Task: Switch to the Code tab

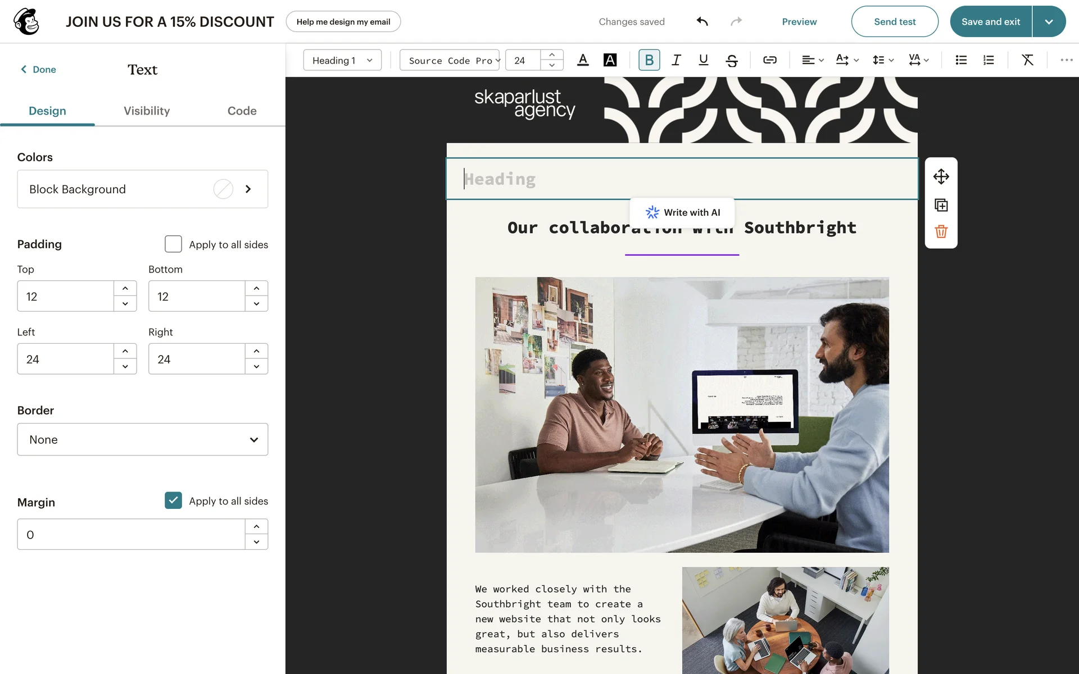Action: tap(242, 111)
